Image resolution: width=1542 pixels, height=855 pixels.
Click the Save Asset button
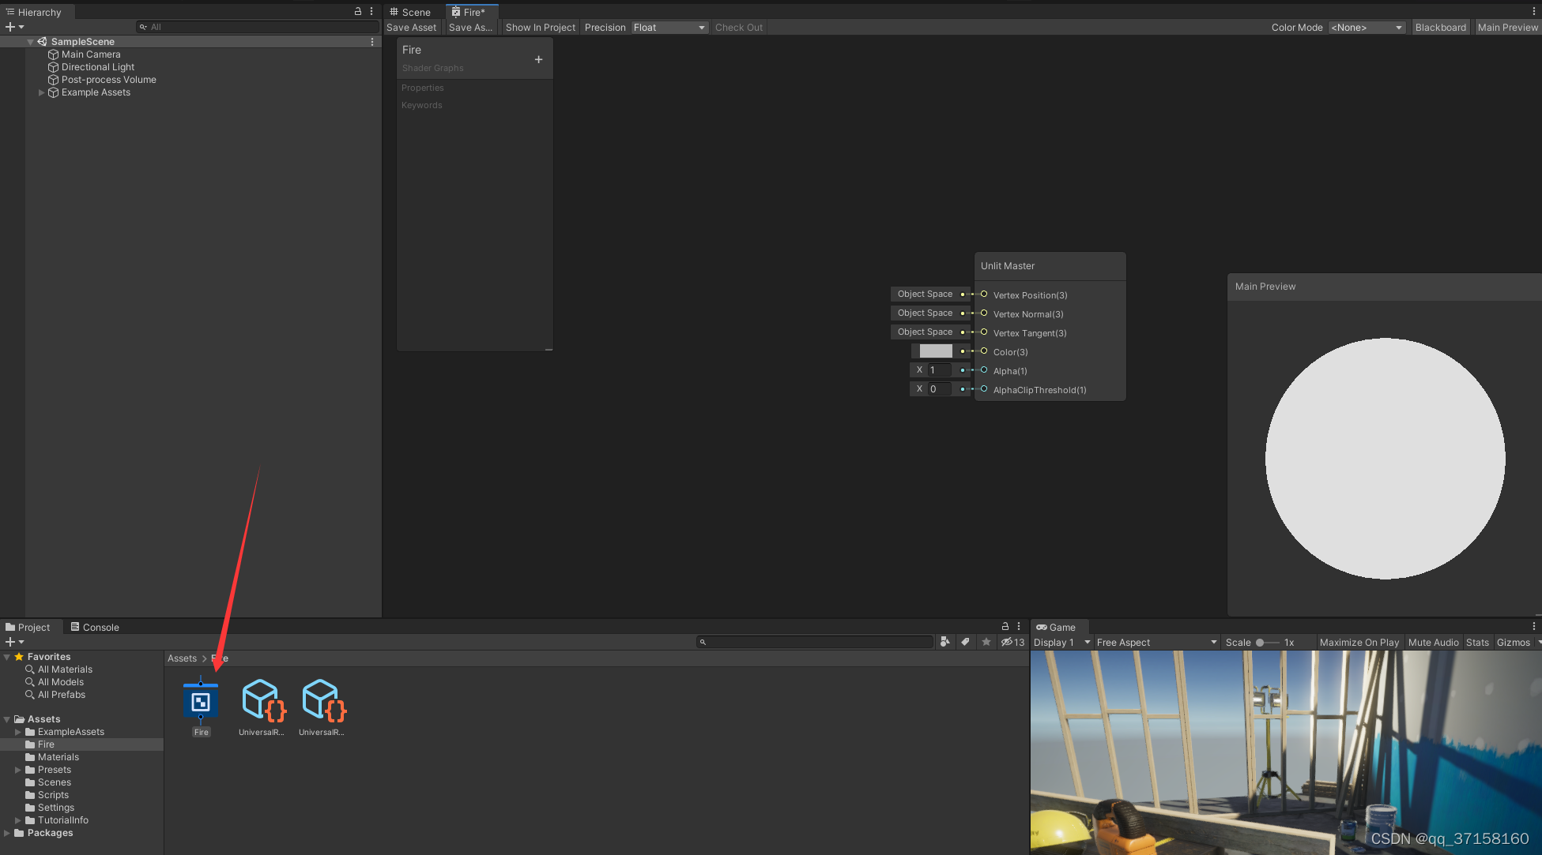pyautogui.click(x=411, y=27)
